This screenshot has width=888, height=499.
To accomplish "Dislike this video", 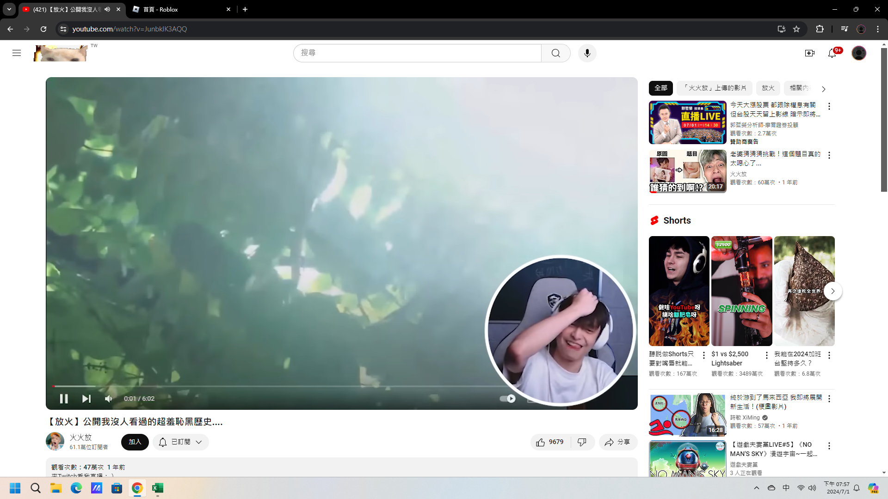I will (x=582, y=442).
